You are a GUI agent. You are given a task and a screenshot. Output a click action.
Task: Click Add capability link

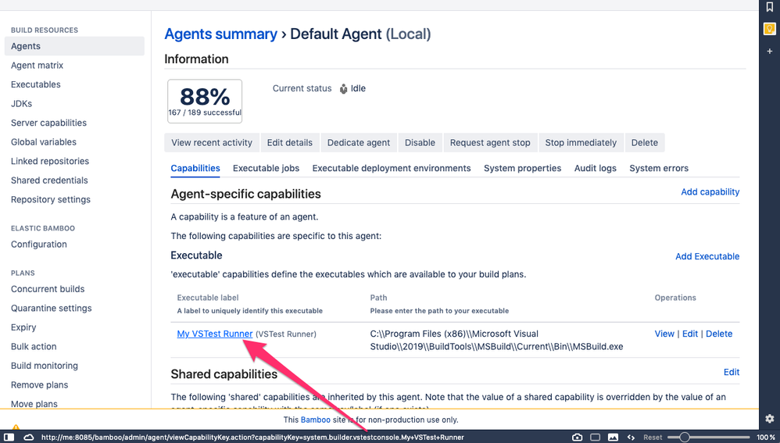click(710, 192)
